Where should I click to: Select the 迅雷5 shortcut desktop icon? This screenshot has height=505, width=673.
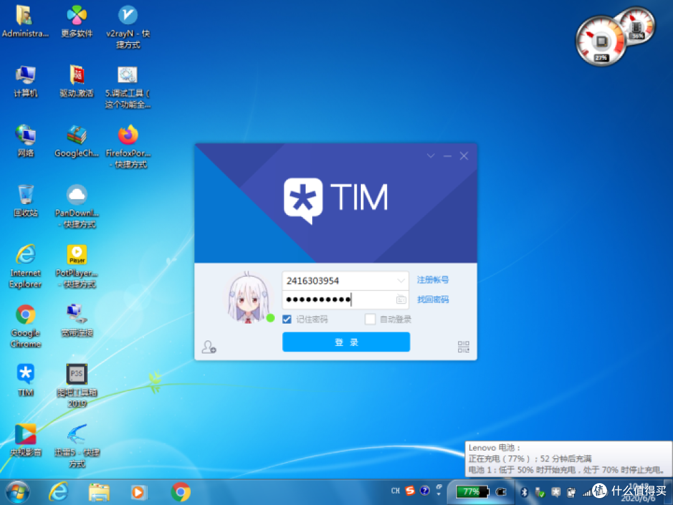pyautogui.click(x=77, y=445)
